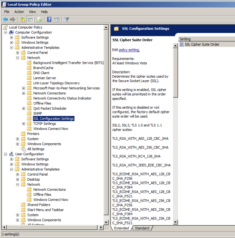
Task: Select Background Intelligent Transfer Service (BITS)
Action: click(69, 63)
